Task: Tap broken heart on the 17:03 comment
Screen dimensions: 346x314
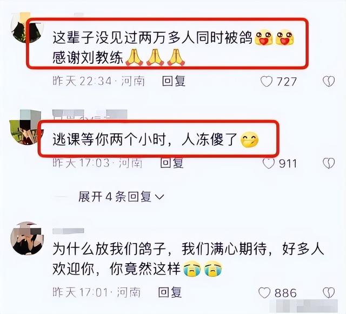Action: 329,163
